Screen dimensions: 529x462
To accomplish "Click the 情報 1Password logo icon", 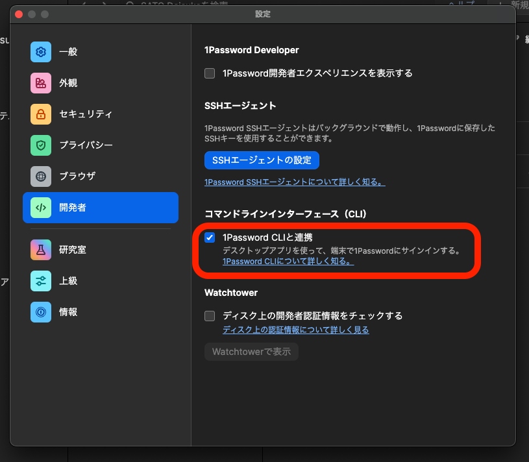I will [41, 312].
